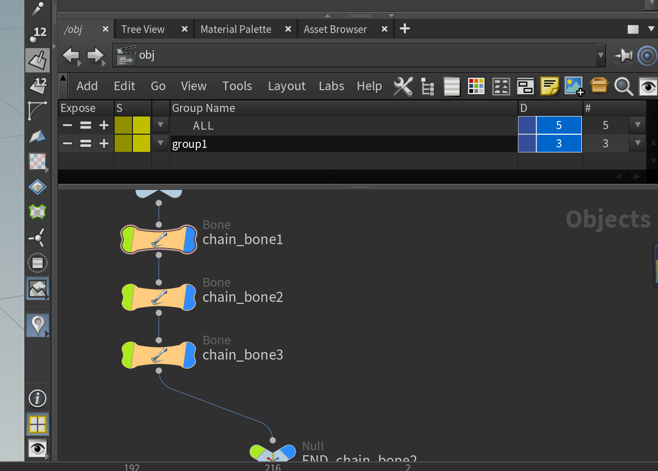
Task: Open the Tools menu
Action: pos(237,86)
